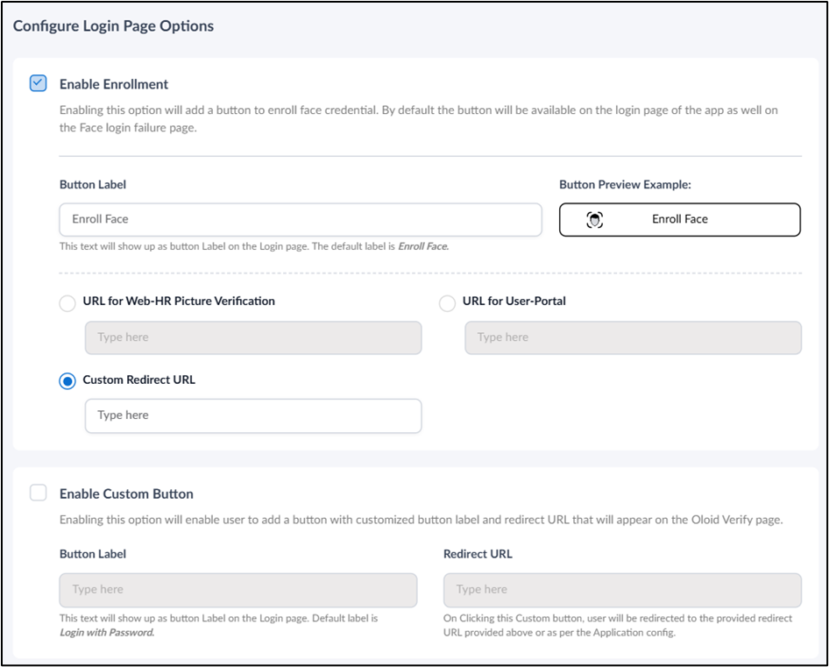Click the Custom Button label input field
Screen dimensions: 829x667
(x=237, y=590)
